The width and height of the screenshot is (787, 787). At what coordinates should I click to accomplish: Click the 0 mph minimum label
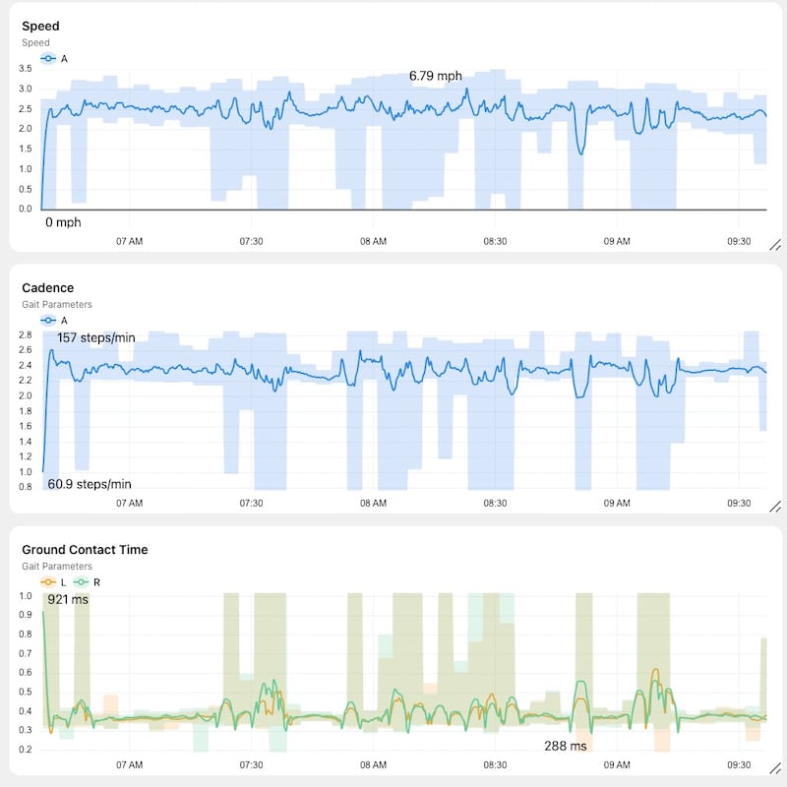(x=63, y=222)
